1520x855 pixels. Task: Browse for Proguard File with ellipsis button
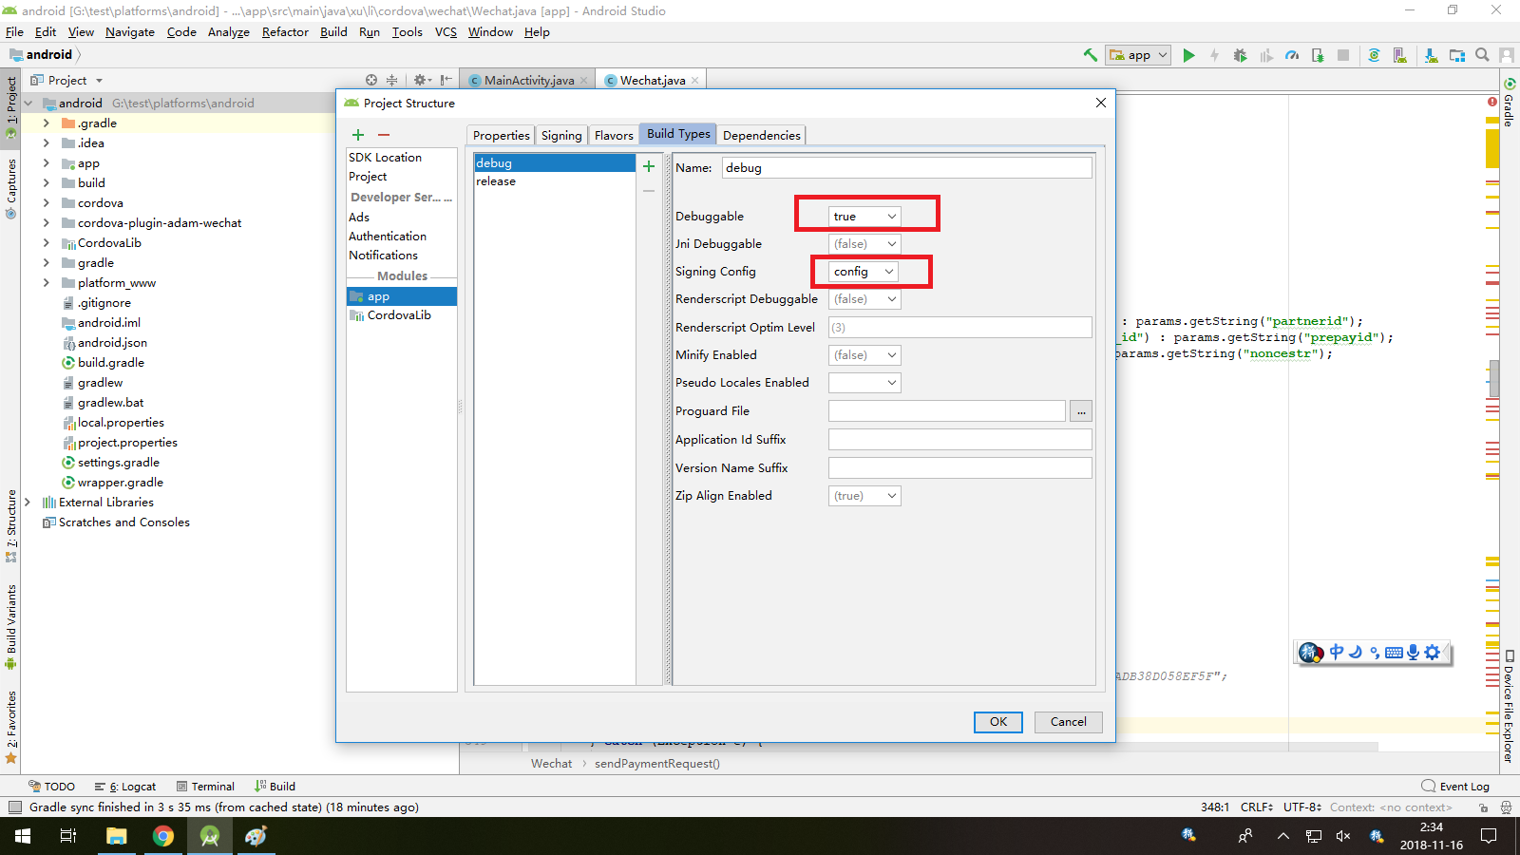1081,411
